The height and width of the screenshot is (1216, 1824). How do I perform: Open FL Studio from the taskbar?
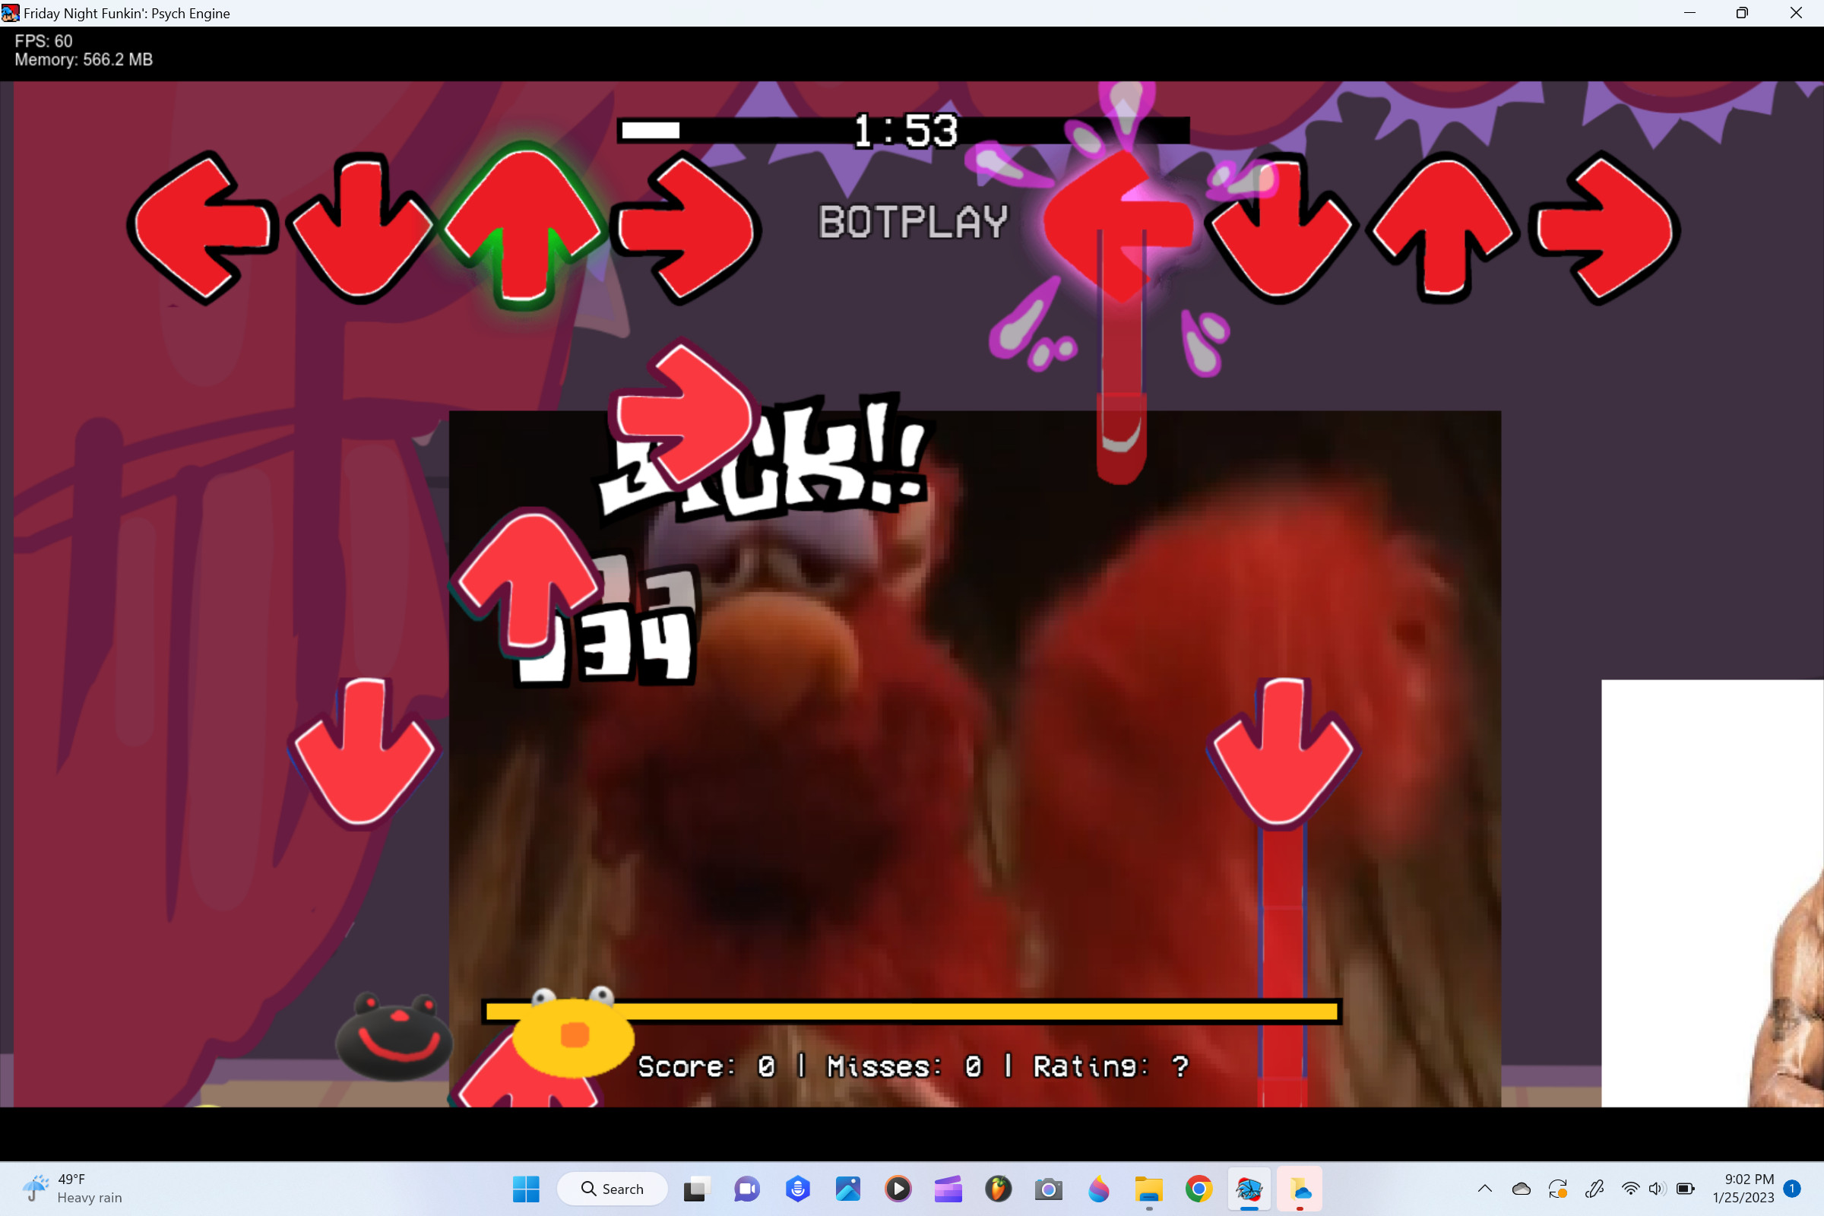tap(999, 1189)
